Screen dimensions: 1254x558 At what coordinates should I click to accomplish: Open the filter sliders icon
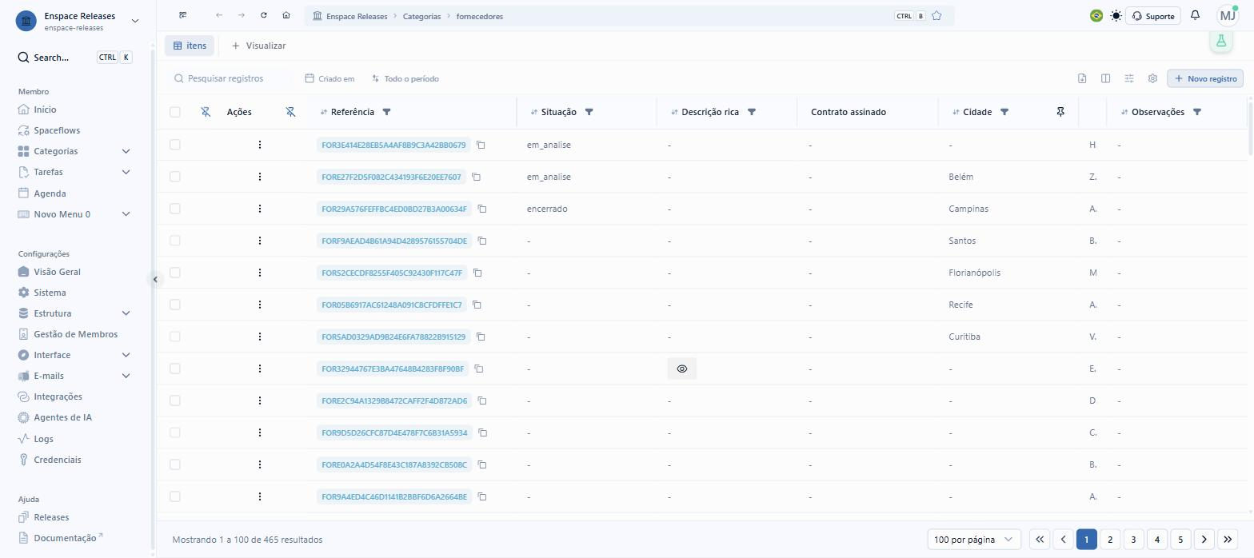1129,78
